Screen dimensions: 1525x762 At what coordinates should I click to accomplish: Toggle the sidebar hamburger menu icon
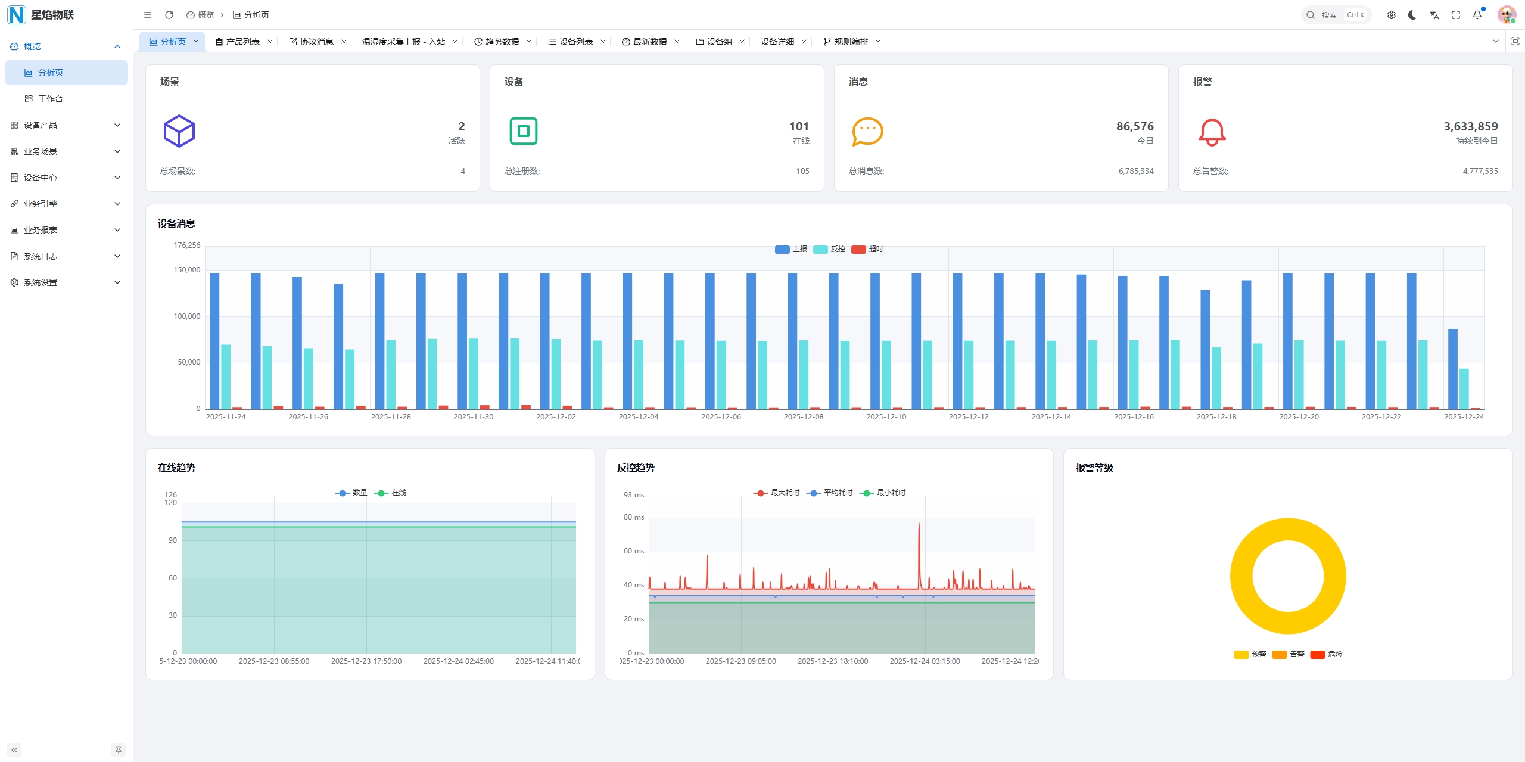click(x=148, y=15)
